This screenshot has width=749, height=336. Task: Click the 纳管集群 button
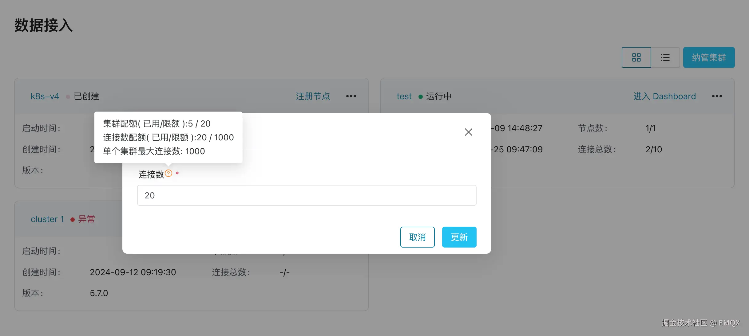coord(709,57)
